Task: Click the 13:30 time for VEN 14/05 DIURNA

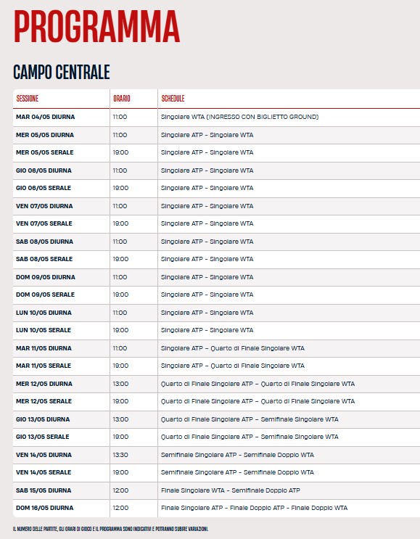Action: 120,455
